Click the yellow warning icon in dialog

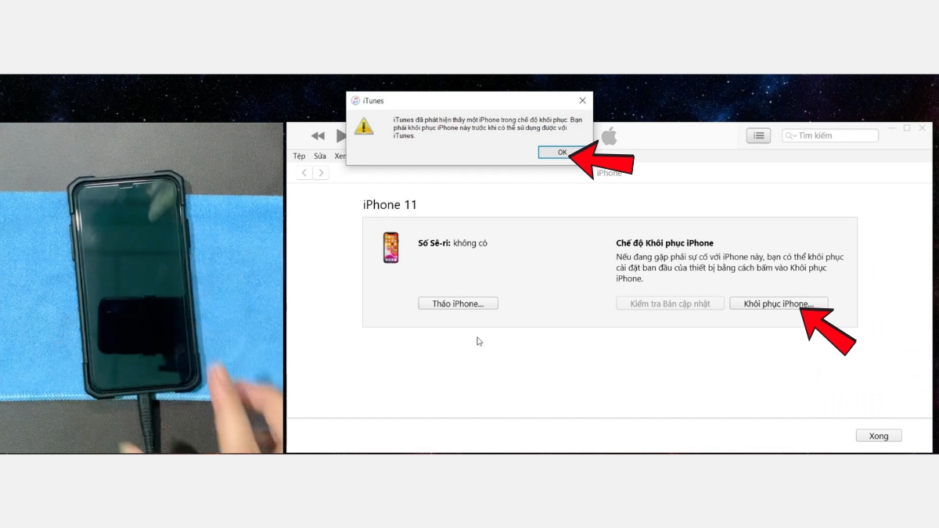coord(364,126)
